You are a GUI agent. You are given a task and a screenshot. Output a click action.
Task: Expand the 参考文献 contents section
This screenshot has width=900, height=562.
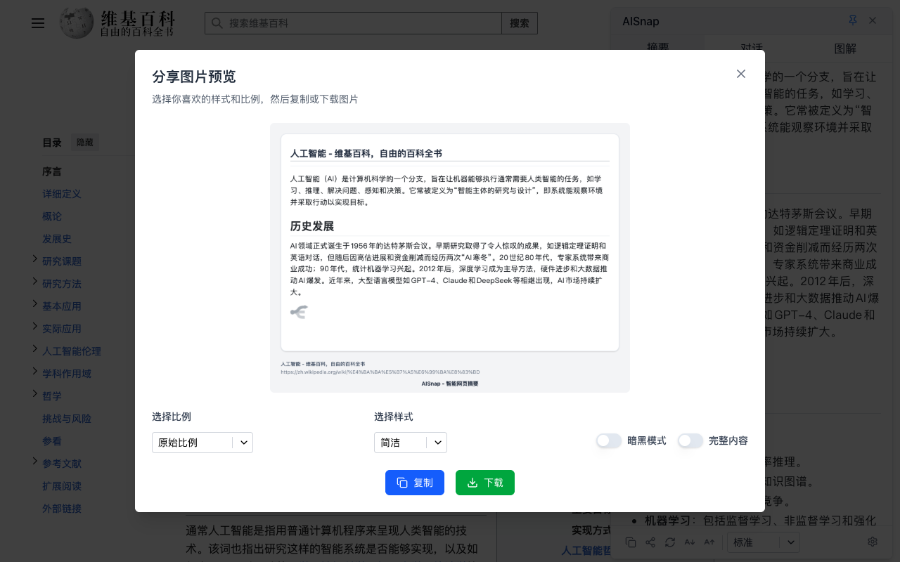pos(35,462)
